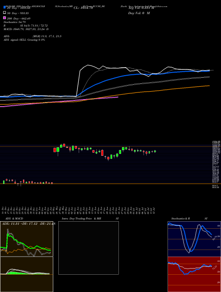Click the empty intraday trading price panel
Viewport: 221px width, 292px height.
tap(88, 248)
